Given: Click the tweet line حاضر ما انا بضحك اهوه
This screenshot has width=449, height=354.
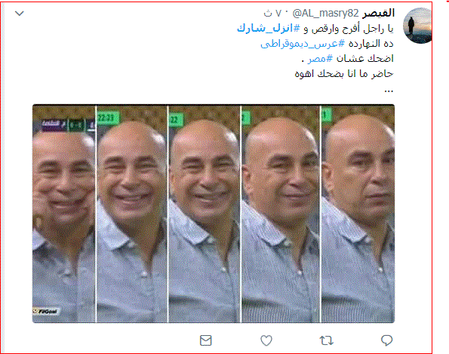Looking at the screenshot, I should pyautogui.click(x=344, y=74).
